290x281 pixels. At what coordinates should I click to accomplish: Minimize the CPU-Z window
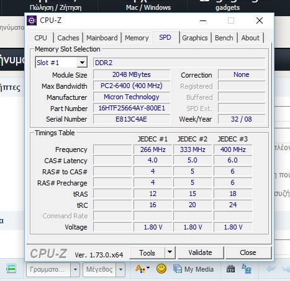click(x=203, y=20)
